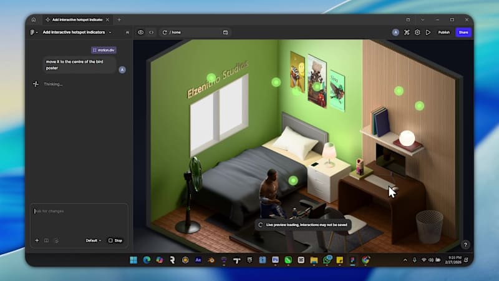Click the motion.div element chip in chat
This screenshot has width=499, height=281.
104,50
